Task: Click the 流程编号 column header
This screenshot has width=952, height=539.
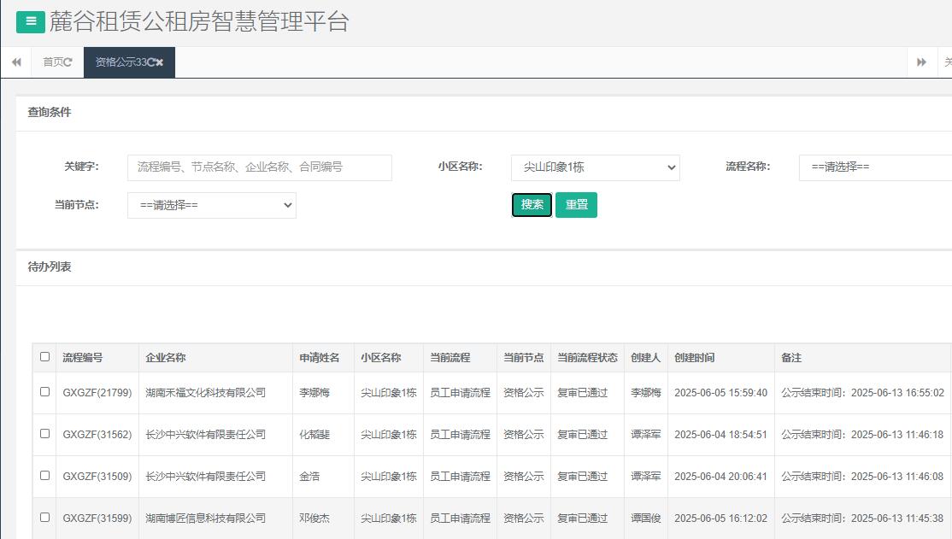Action: (82, 358)
